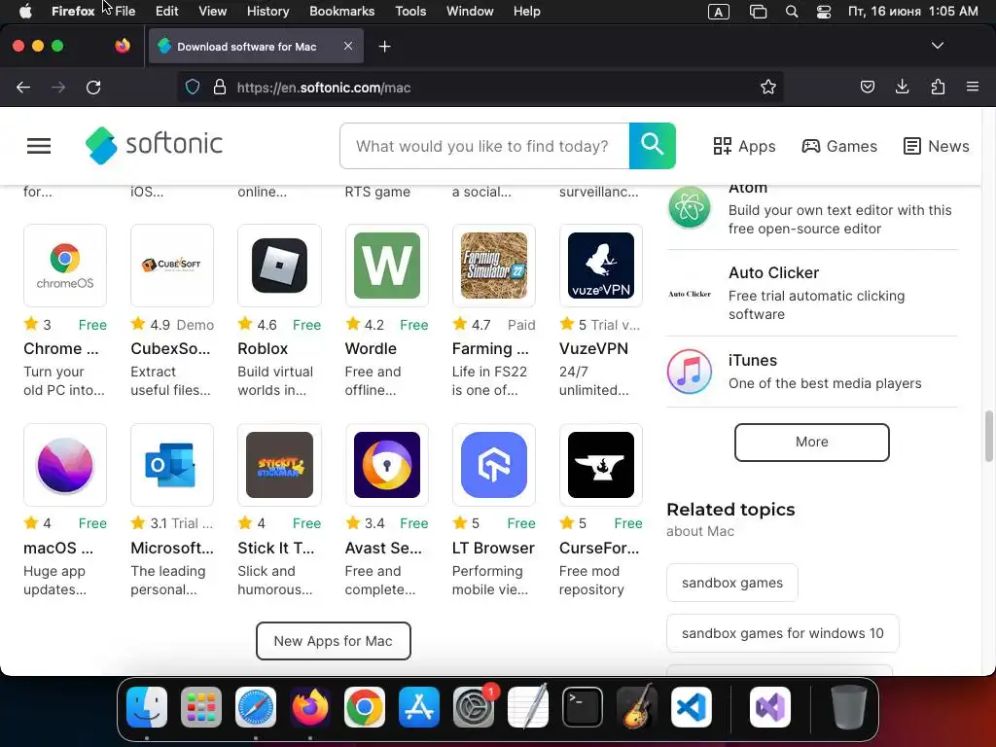Close the Download software for Mac tab
This screenshot has width=996, height=747.
(348, 46)
